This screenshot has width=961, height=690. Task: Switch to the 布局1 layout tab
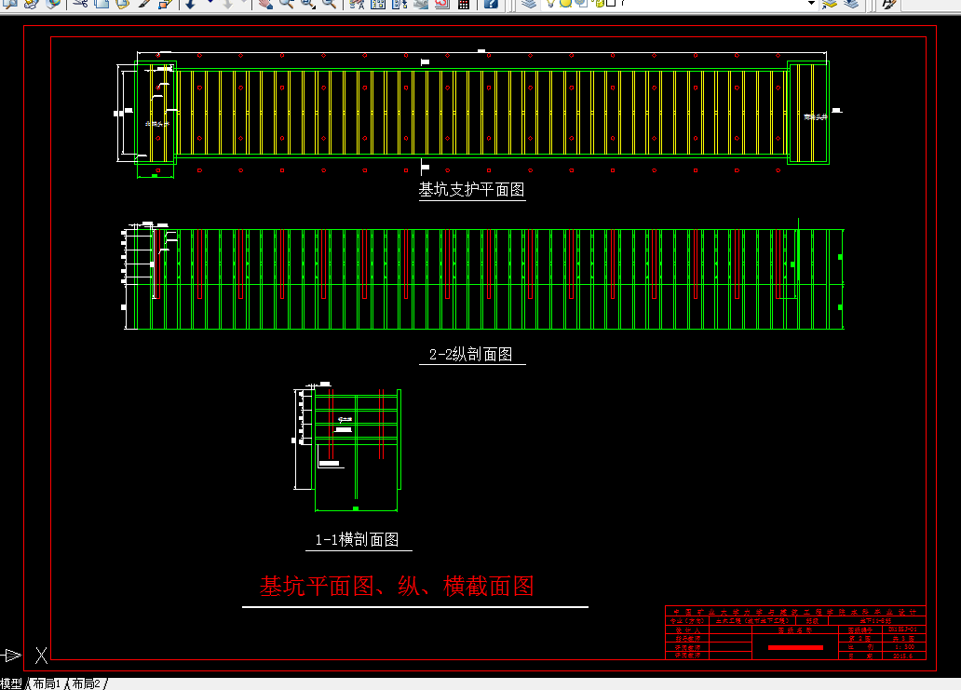point(47,683)
